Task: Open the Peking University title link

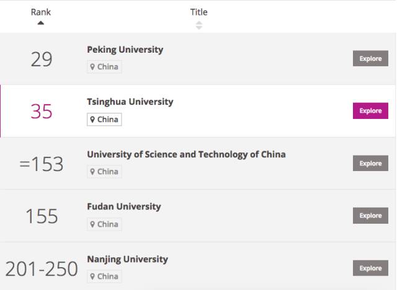Action: coord(125,50)
